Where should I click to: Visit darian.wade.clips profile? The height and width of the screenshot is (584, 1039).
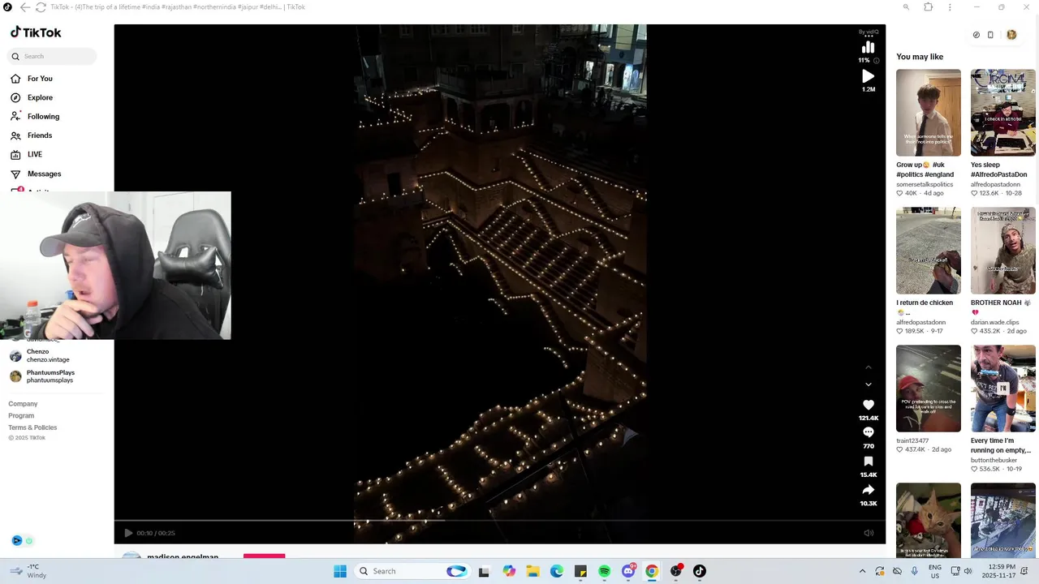coord(998,322)
